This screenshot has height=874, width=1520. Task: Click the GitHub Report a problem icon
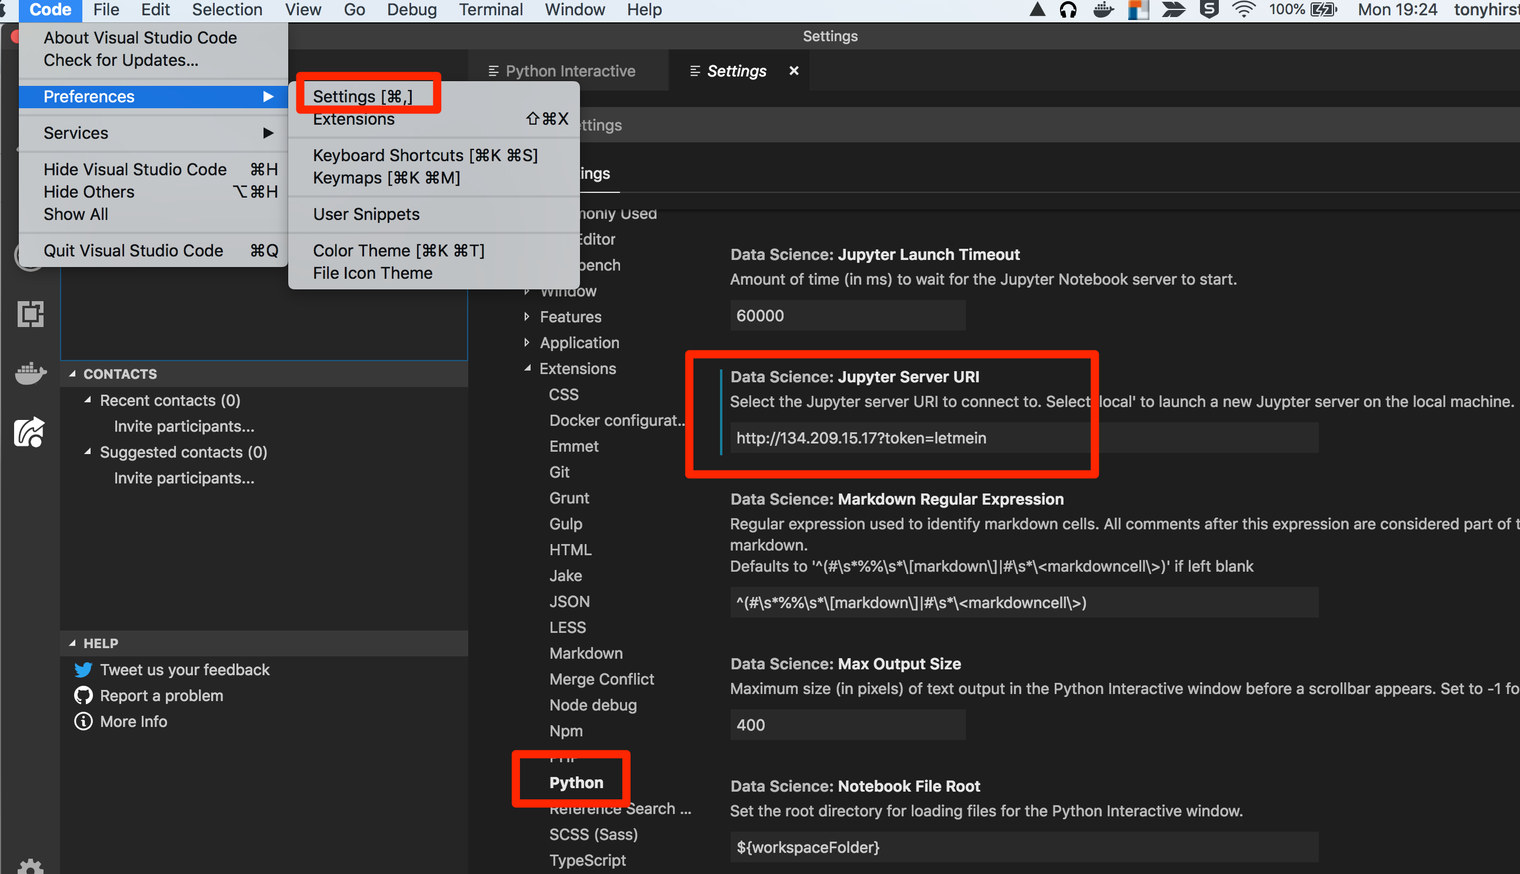83,695
